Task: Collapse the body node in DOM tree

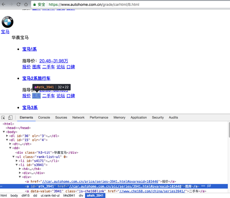Action: [x=4, y=132]
